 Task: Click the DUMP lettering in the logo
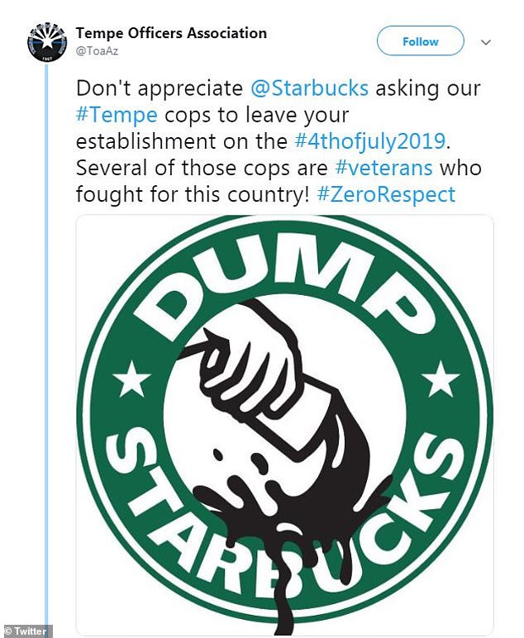click(x=285, y=281)
